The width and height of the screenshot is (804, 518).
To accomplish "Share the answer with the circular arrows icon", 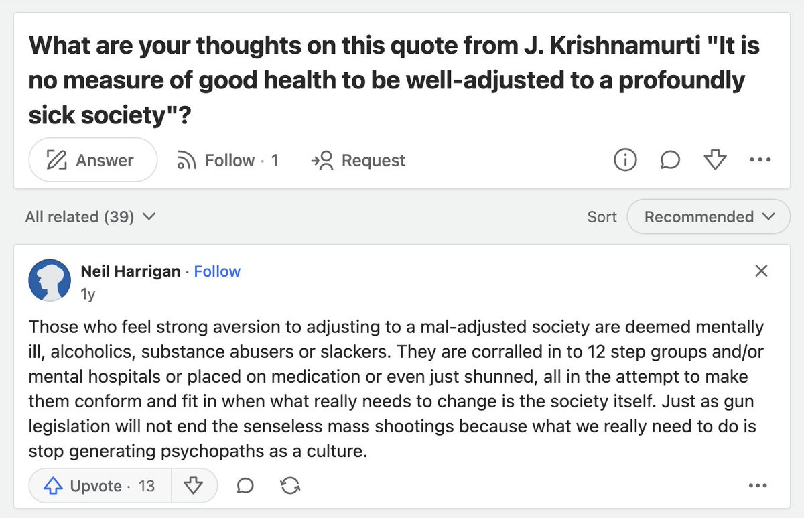I will click(291, 486).
